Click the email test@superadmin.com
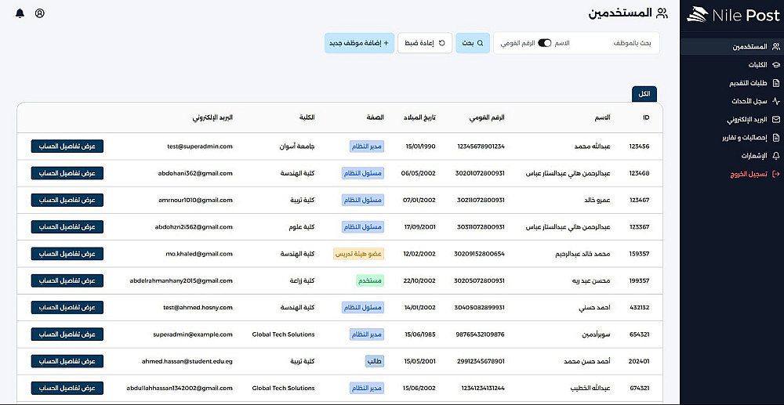 click(200, 146)
